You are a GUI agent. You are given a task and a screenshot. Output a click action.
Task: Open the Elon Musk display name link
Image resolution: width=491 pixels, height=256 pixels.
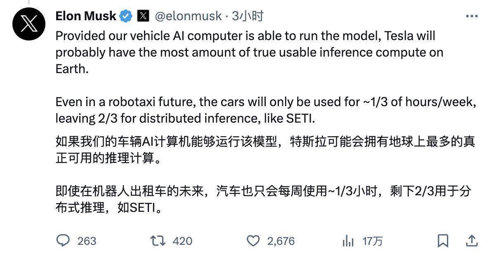[86, 16]
